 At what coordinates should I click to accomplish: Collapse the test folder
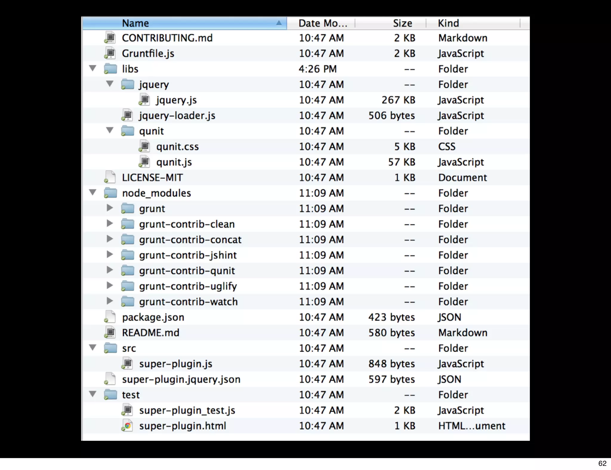coord(93,394)
